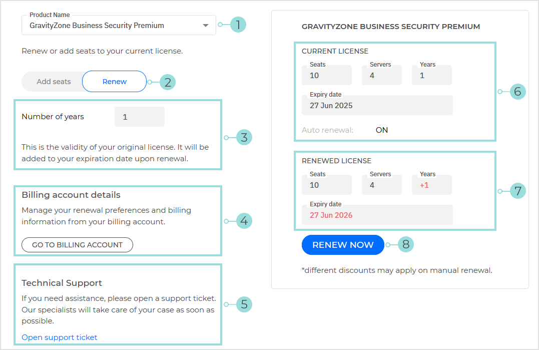Click current license Expiry date field
Viewport: 539px width, 350px height.
pyautogui.click(x=377, y=106)
